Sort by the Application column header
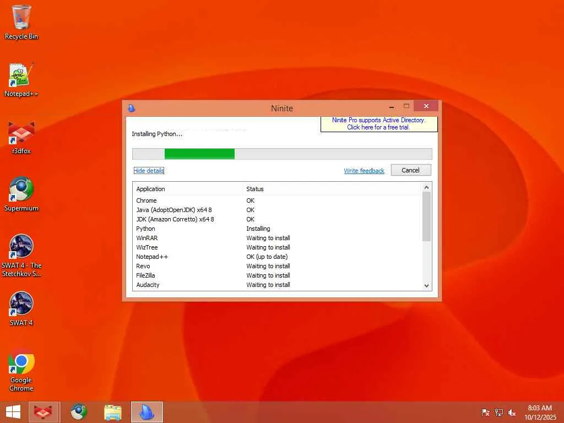564x423 pixels. pyautogui.click(x=188, y=189)
